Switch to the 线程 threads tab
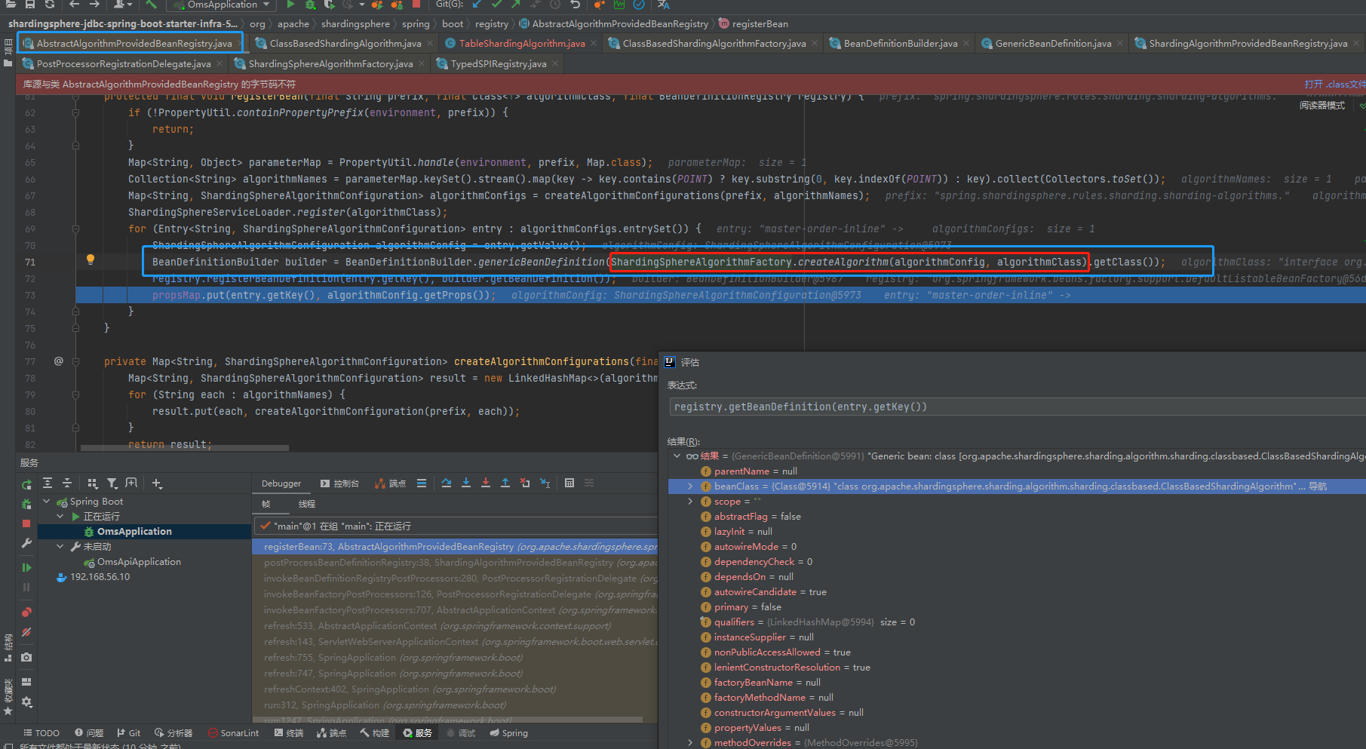 307,503
